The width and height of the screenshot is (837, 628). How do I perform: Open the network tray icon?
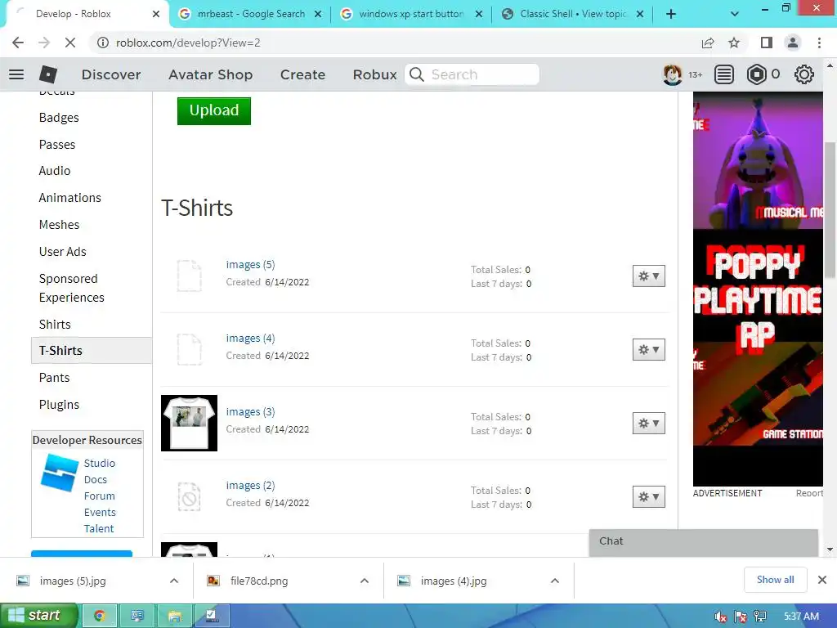(760, 617)
